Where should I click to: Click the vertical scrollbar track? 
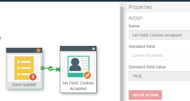point(122,54)
